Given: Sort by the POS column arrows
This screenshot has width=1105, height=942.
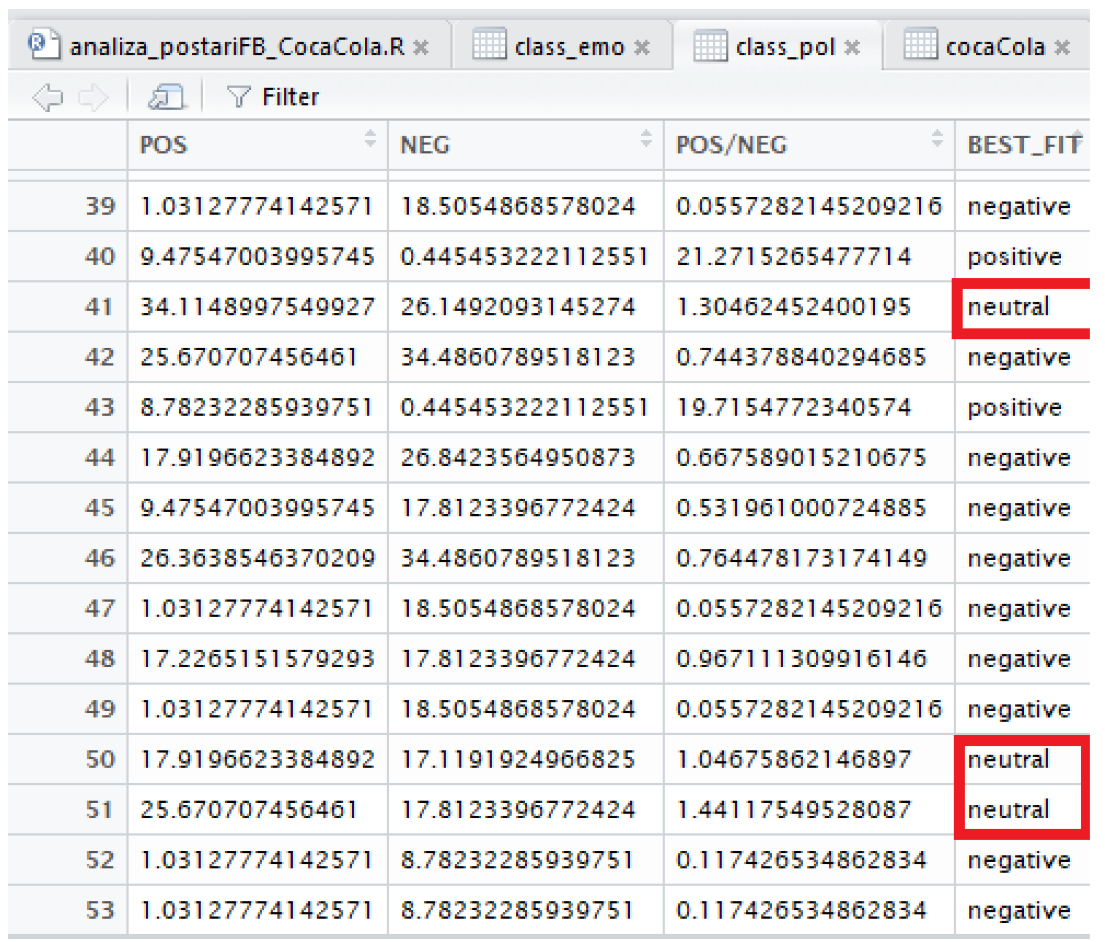Looking at the screenshot, I should (x=370, y=140).
